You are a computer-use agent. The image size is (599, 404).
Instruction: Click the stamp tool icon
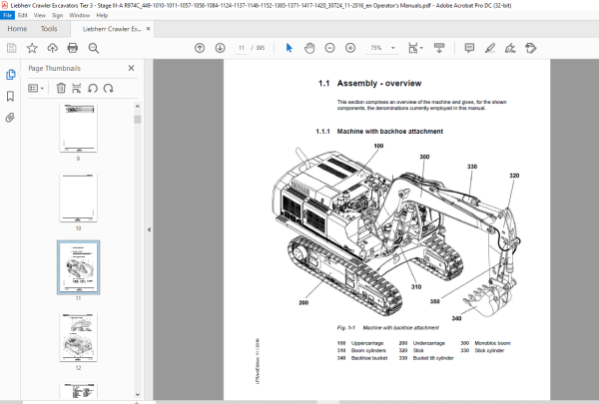point(531,48)
